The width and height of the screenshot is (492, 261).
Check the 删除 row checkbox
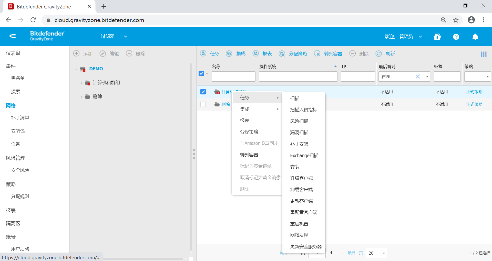pyautogui.click(x=203, y=104)
